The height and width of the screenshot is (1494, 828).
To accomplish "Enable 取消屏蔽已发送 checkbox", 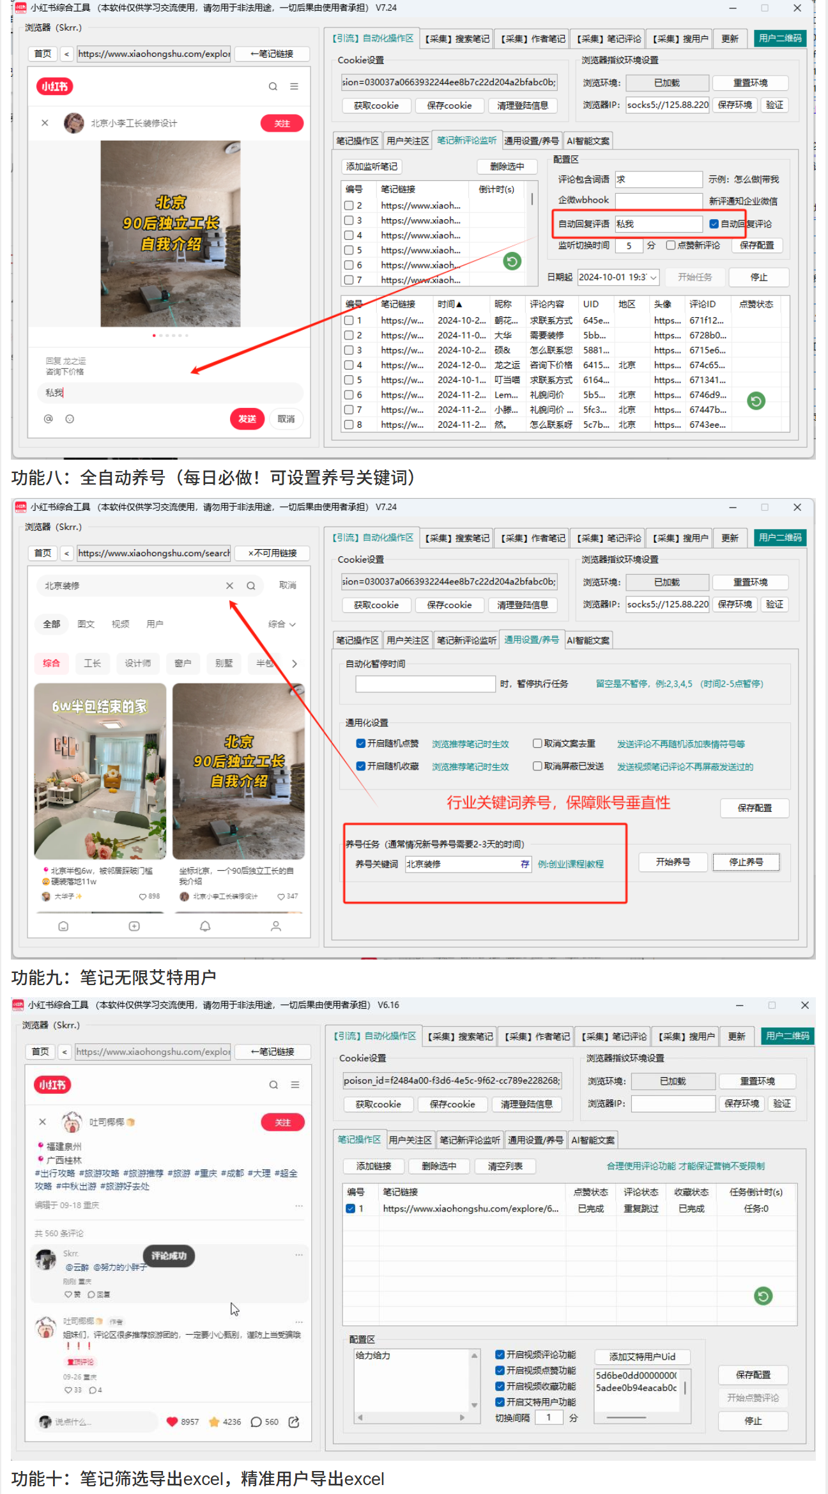I will [x=537, y=766].
